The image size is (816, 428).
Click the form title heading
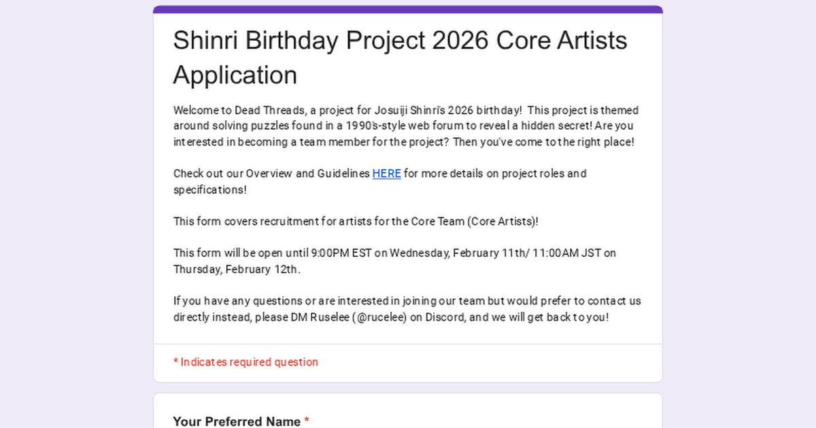(x=400, y=57)
